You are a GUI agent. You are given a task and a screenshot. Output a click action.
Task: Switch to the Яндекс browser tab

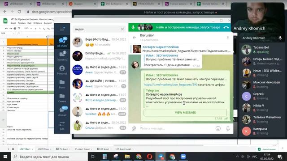coord(83,4)
